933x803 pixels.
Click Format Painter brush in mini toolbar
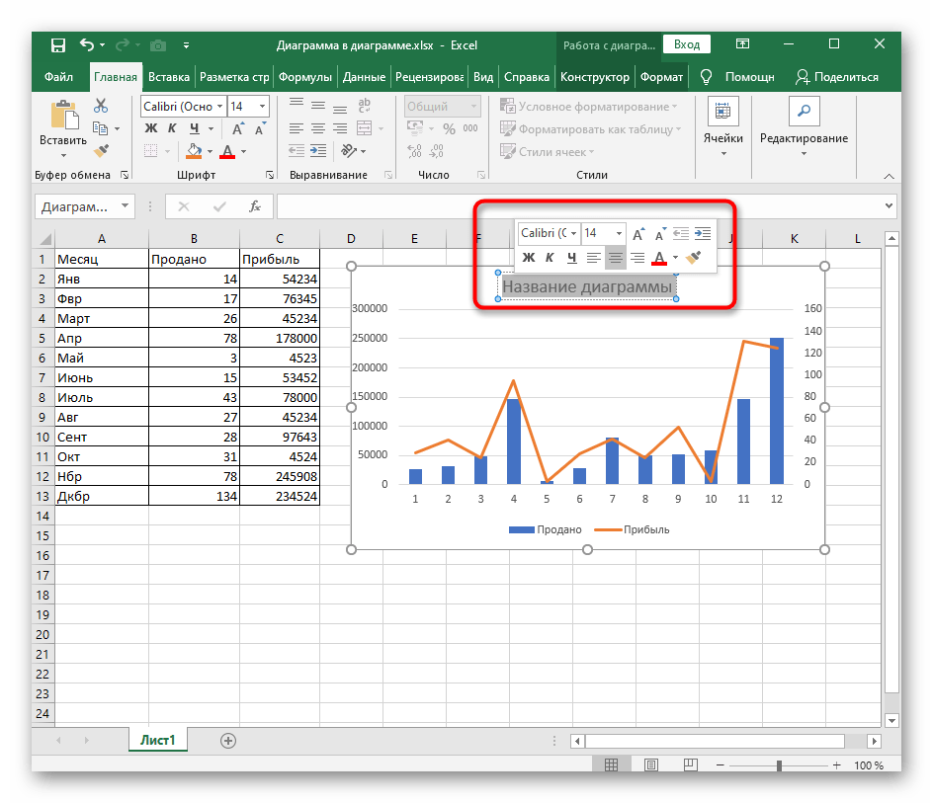pos(693,258)
